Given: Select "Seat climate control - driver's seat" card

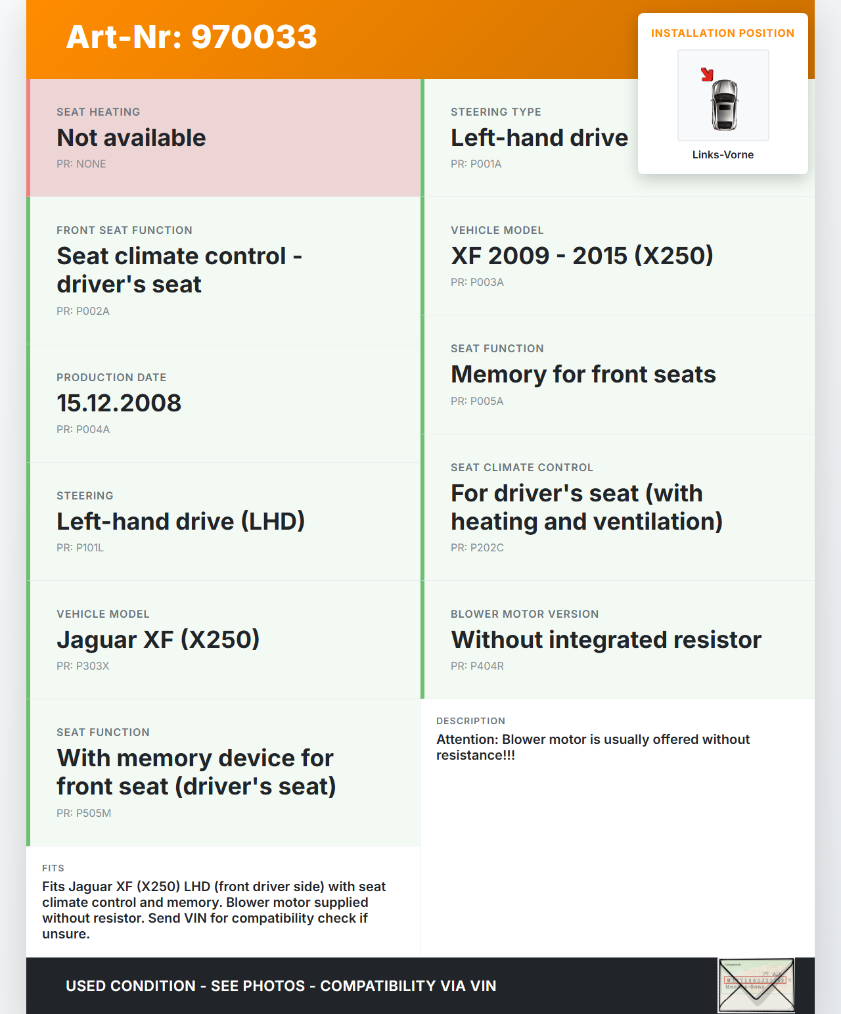Looking at the screenshot, I should [x=179, y=270].
